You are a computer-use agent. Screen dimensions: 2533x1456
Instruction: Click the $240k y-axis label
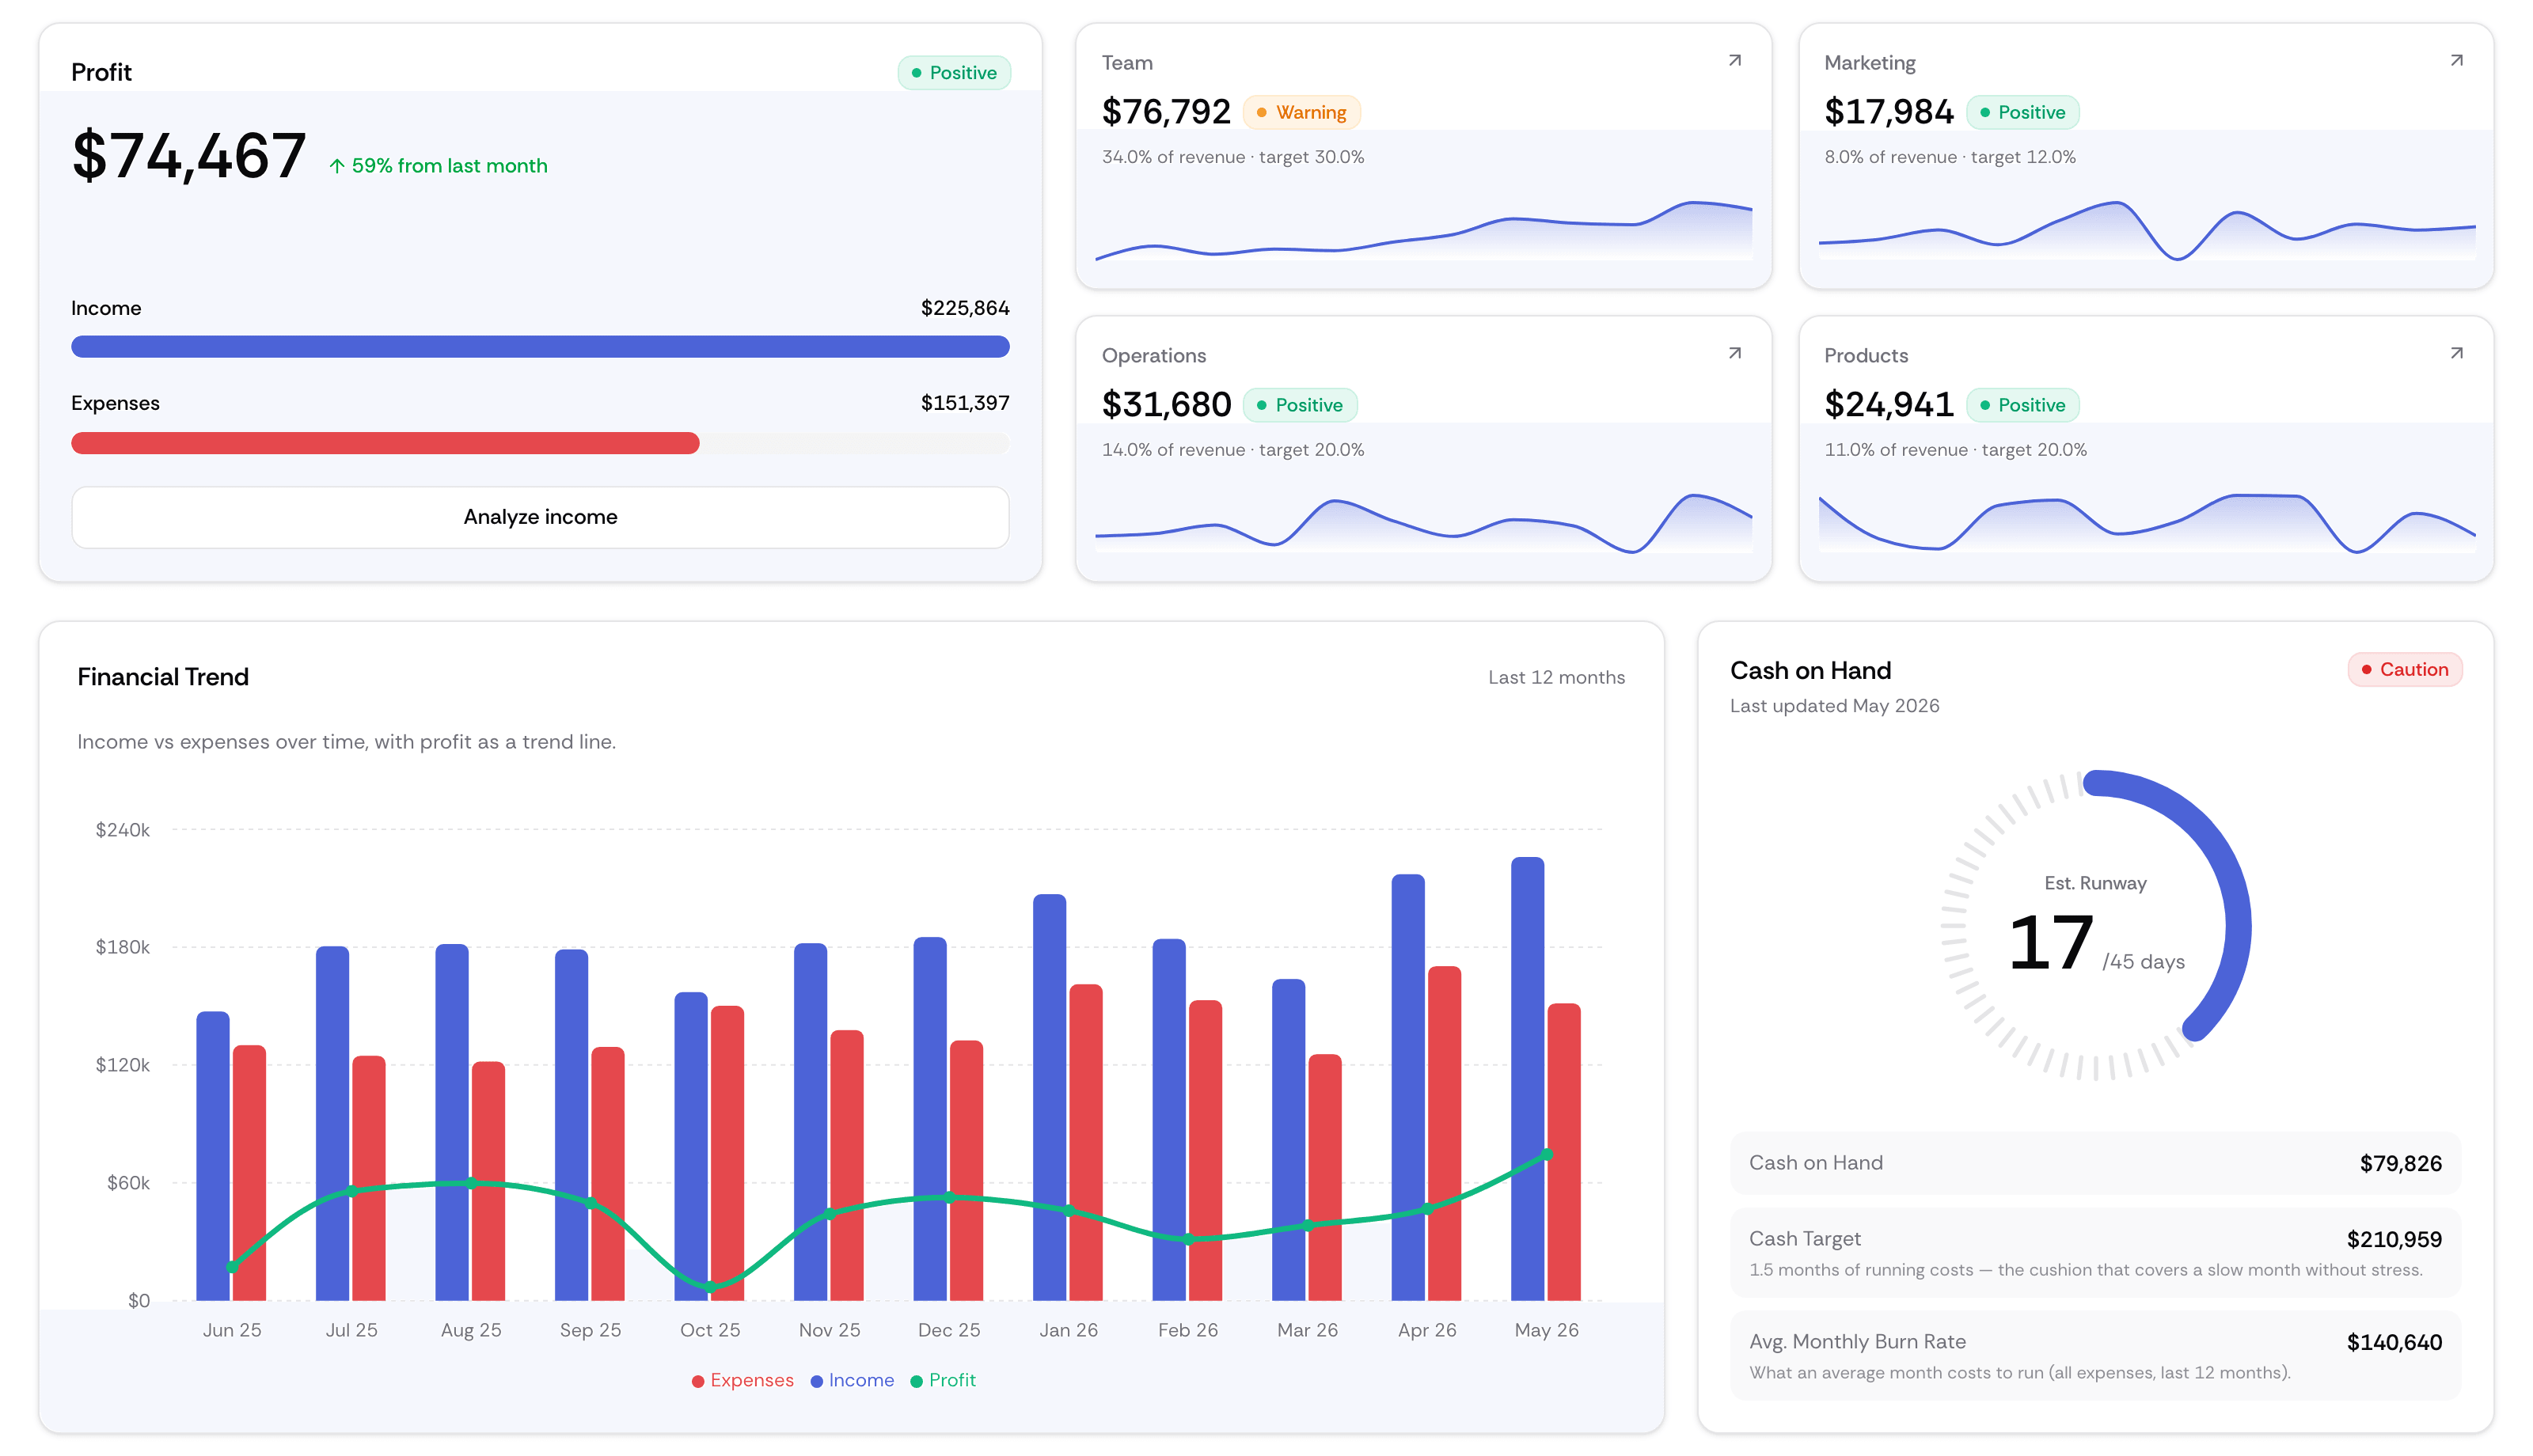[122, 830]
